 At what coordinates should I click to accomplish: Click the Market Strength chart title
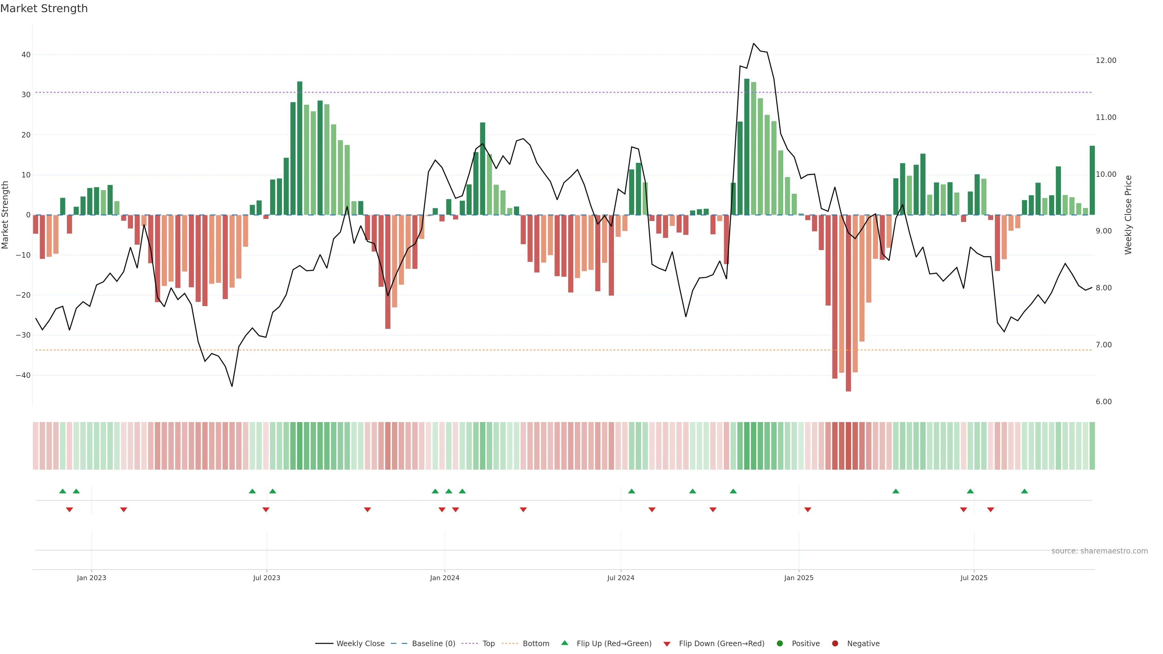tap(44, 8)
